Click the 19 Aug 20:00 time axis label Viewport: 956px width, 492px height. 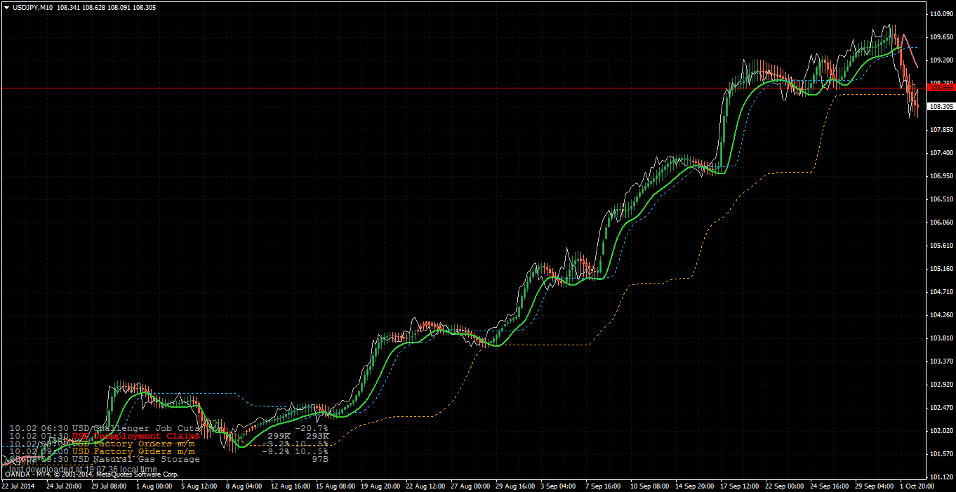[380, 486]
